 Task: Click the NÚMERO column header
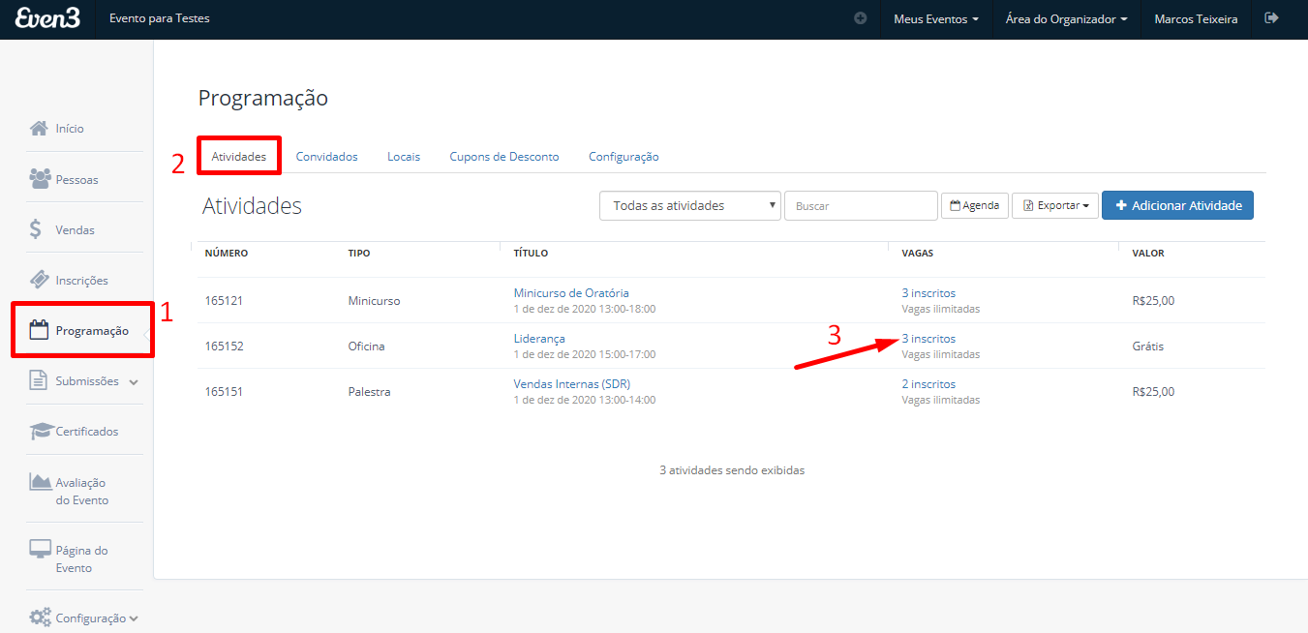click(x=227, y=253)
